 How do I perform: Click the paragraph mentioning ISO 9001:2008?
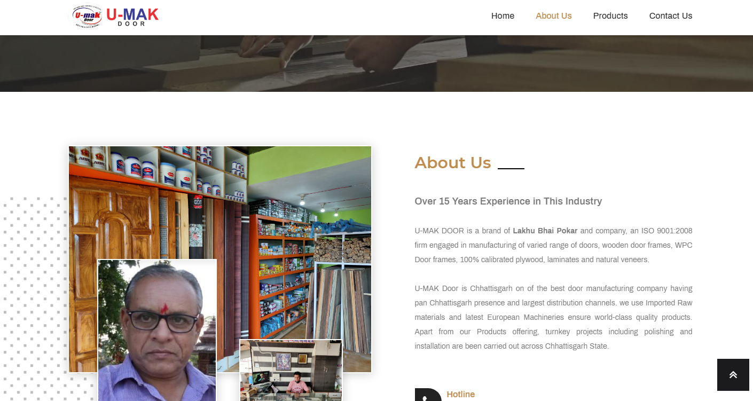[x=554, y=245]
